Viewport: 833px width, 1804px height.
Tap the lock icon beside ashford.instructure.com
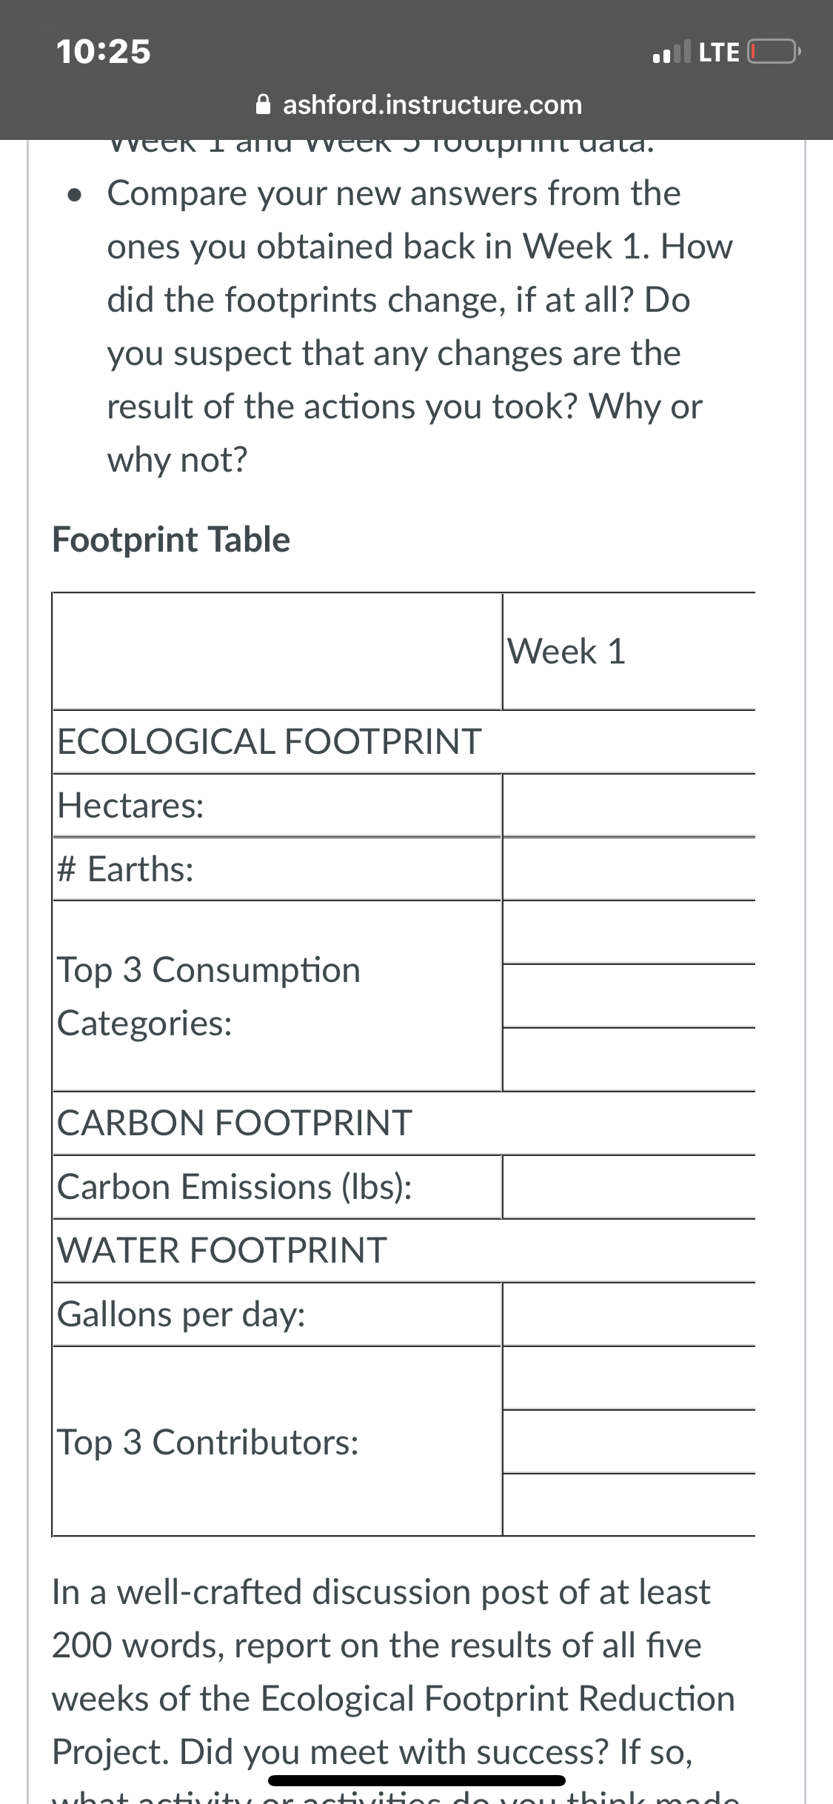263,104
